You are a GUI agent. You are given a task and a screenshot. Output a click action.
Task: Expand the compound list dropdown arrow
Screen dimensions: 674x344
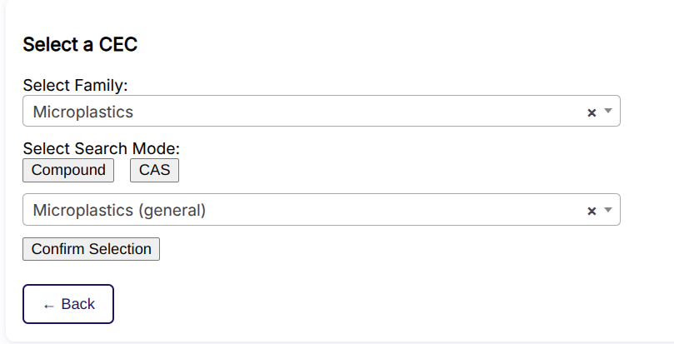[608, 210]
